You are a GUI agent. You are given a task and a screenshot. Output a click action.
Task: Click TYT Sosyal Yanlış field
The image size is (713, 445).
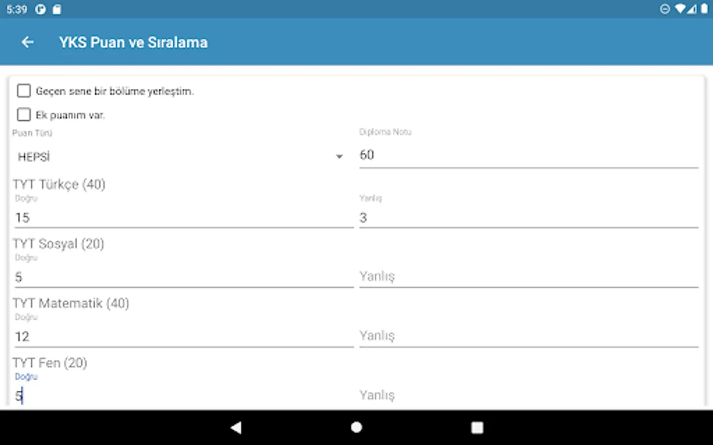coord(528,276)
